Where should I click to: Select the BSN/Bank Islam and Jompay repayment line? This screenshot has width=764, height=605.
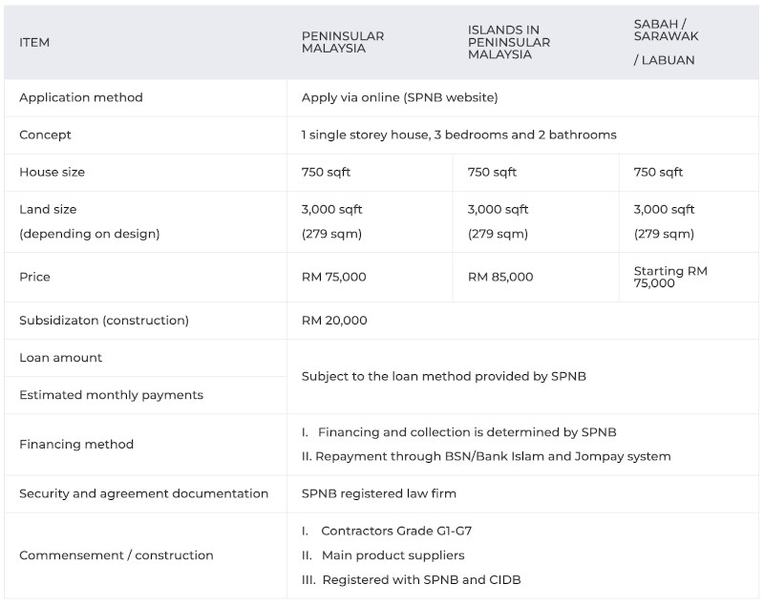click(486, 456)
